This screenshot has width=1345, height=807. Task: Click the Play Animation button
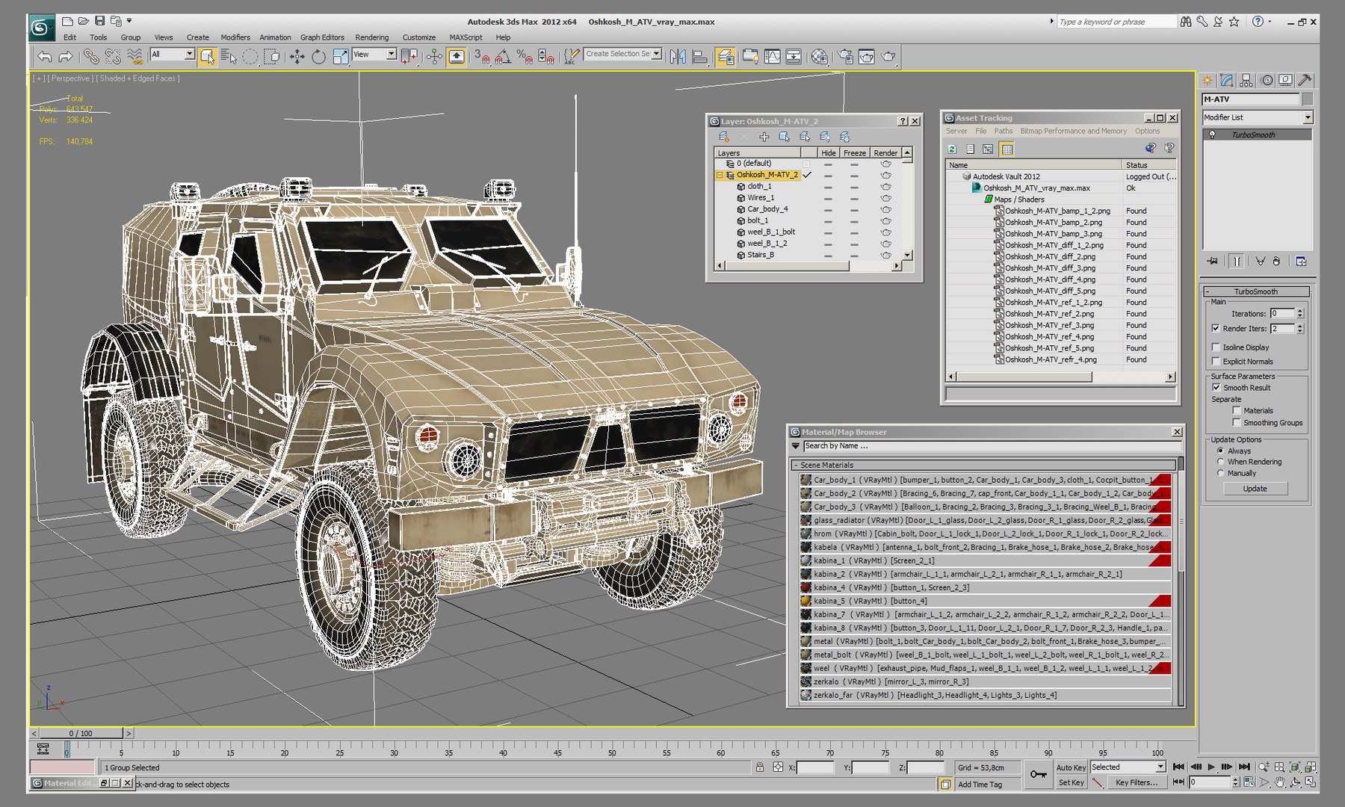pos(1211,767)
